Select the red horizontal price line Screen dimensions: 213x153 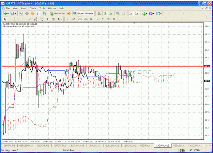pos(103,66)
